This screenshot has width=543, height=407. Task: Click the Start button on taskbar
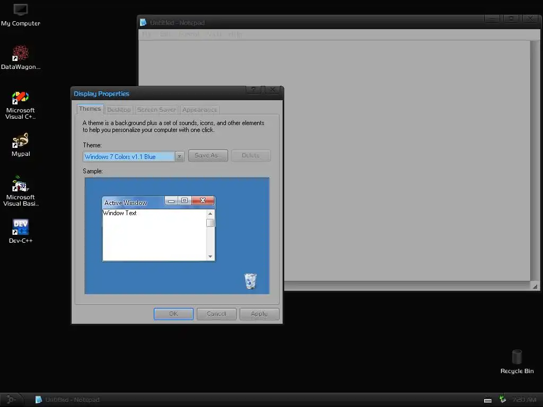pos(11,400)
